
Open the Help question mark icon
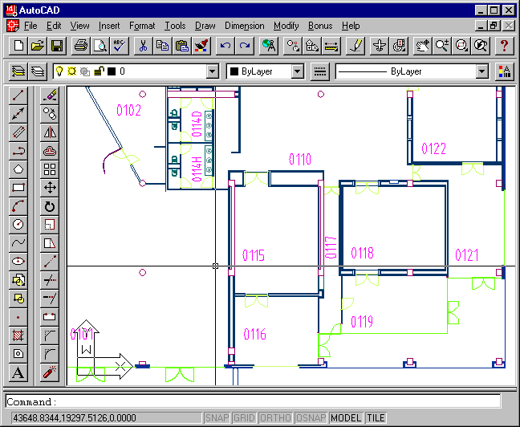pos(504,46)
